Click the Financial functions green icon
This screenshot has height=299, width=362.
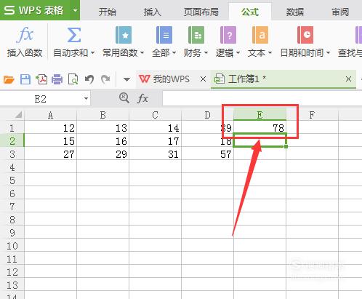pos(196,35)
